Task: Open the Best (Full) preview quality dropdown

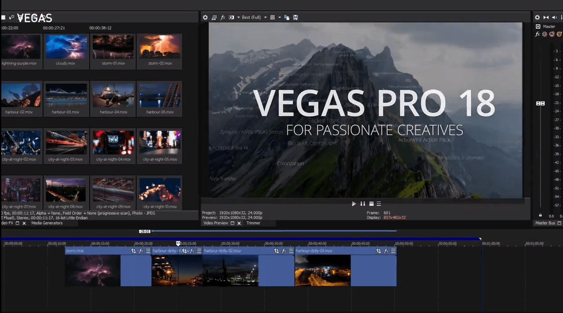Action: click(x=254, y=18)
